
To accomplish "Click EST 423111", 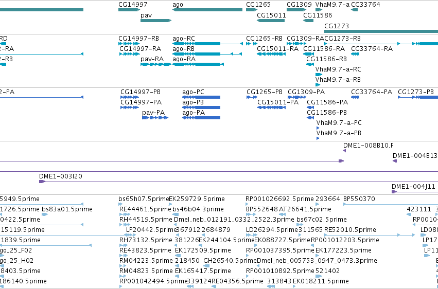I will [409, 215].
